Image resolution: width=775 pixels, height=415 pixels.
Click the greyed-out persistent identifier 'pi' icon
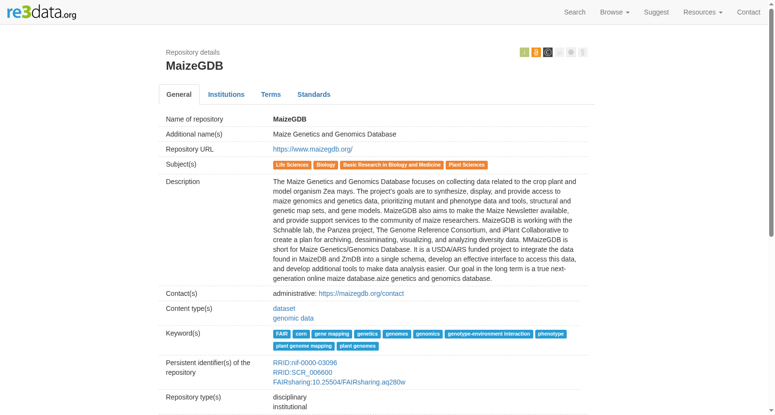(x=559, y=52)
